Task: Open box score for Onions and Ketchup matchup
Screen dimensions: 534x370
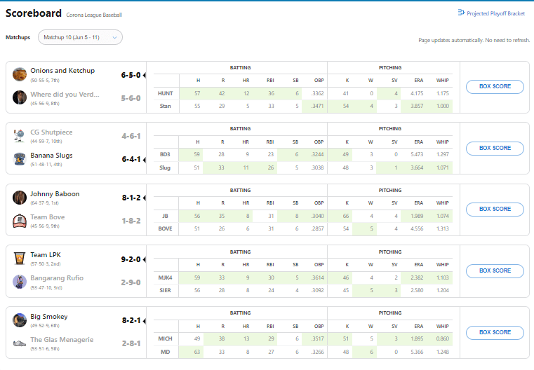Action: tap(495, 87)
